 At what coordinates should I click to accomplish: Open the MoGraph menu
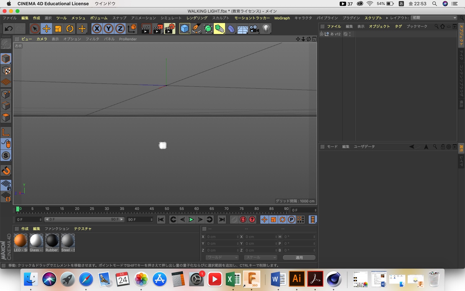[x=282, y=18]
